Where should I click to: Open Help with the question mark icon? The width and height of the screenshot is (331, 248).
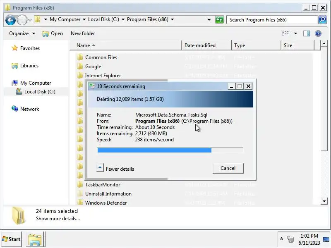coord(318,33)
